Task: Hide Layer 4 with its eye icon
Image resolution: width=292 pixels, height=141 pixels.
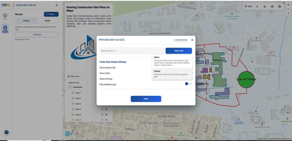Action: coord(106,115)
